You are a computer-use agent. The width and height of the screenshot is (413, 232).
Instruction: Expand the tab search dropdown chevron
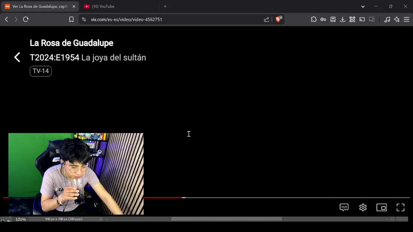[363, 6]
